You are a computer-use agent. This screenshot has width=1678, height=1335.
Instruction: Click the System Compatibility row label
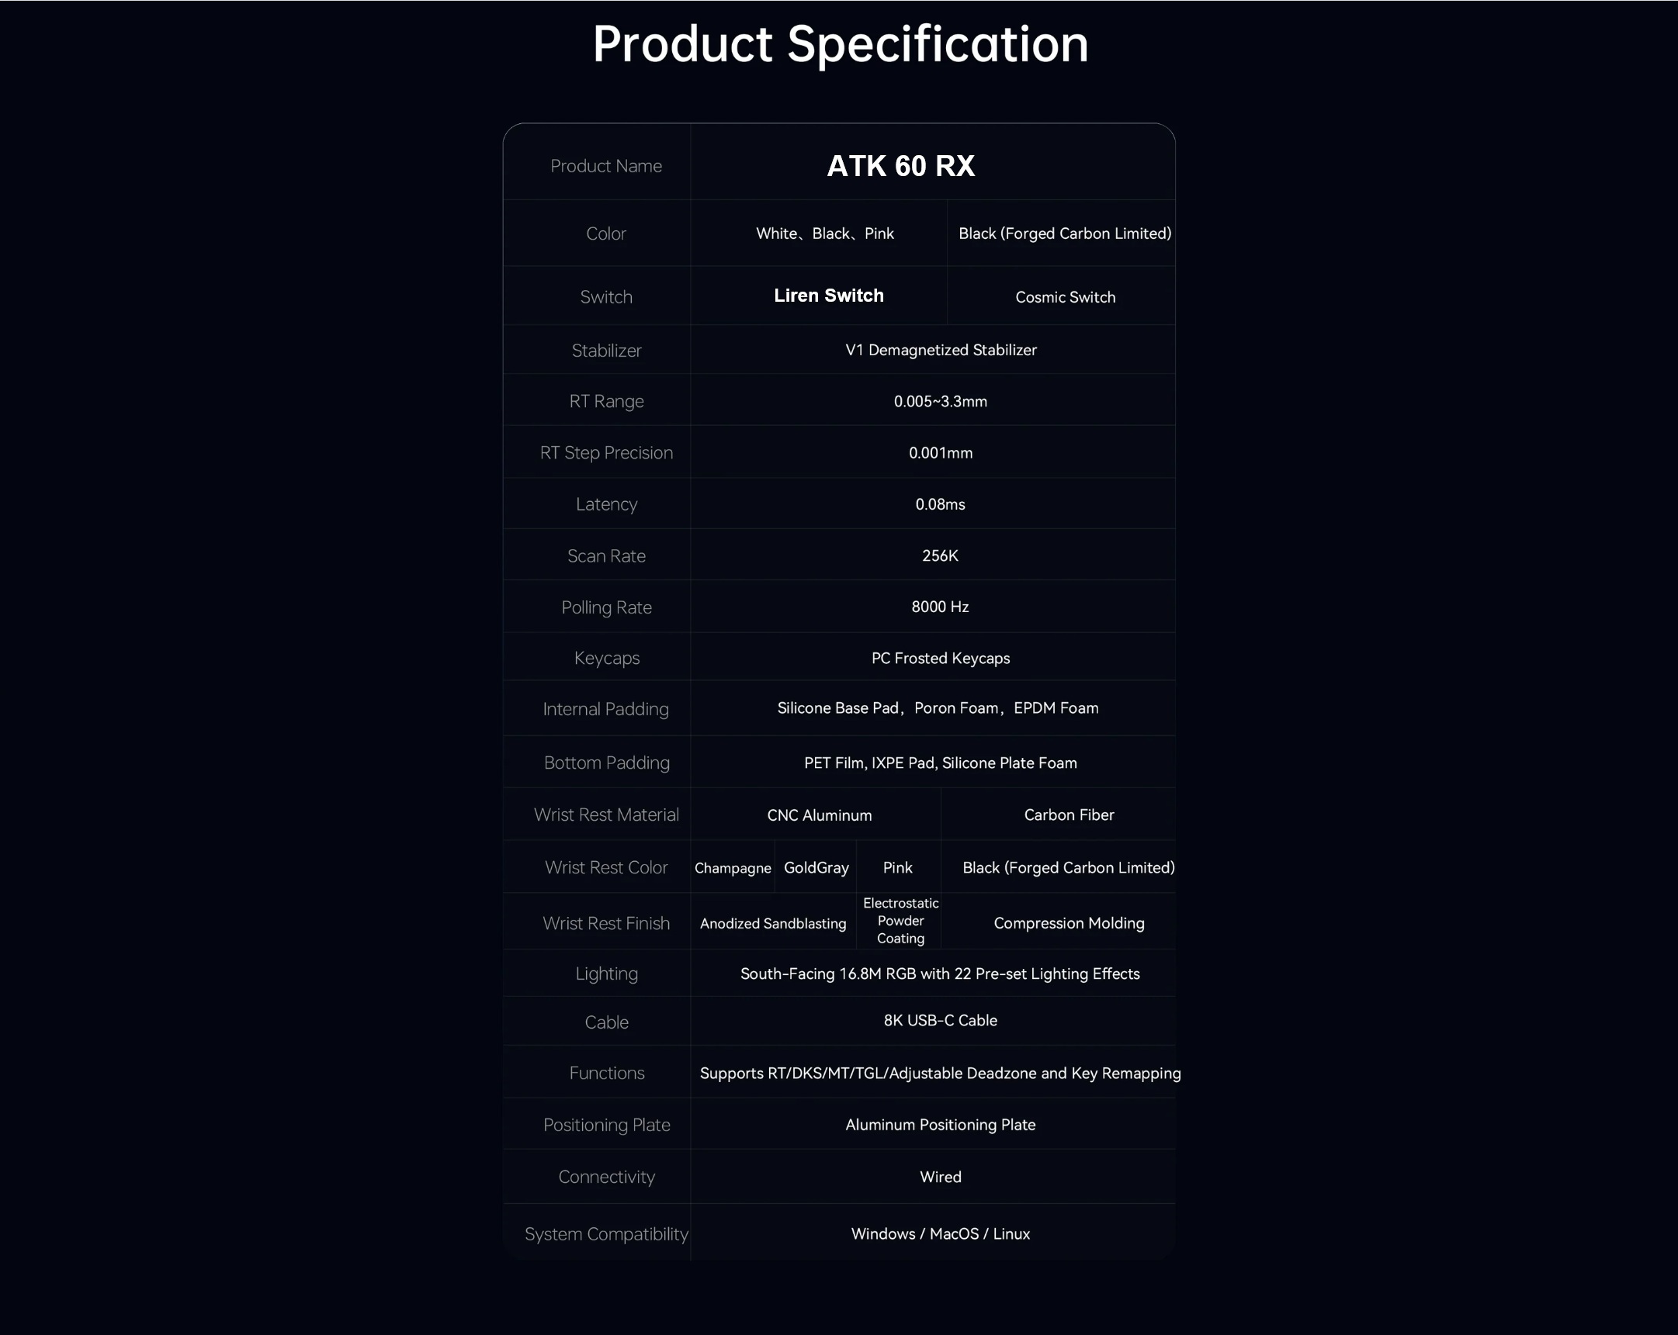pyautogui.click(x=606, y=1235)
